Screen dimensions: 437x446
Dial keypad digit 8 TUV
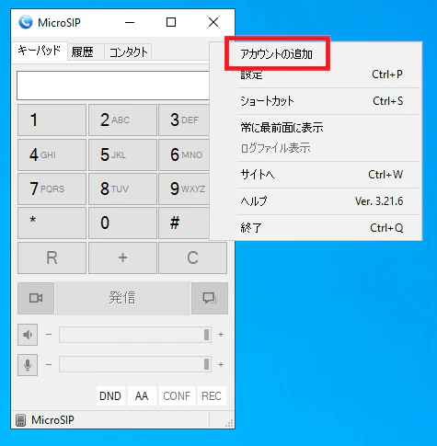[x=122, y=189]
